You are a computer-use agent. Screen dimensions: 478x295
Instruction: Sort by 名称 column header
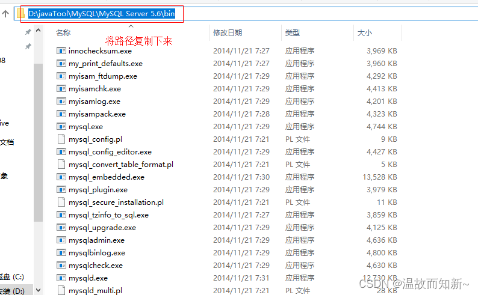63,33
